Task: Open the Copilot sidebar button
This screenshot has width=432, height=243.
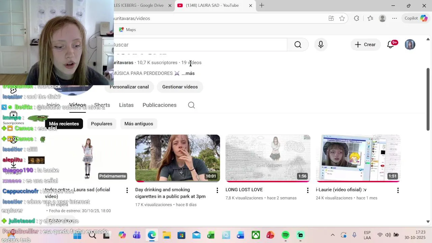Action: pyautogui.click(x=416, y=18)
